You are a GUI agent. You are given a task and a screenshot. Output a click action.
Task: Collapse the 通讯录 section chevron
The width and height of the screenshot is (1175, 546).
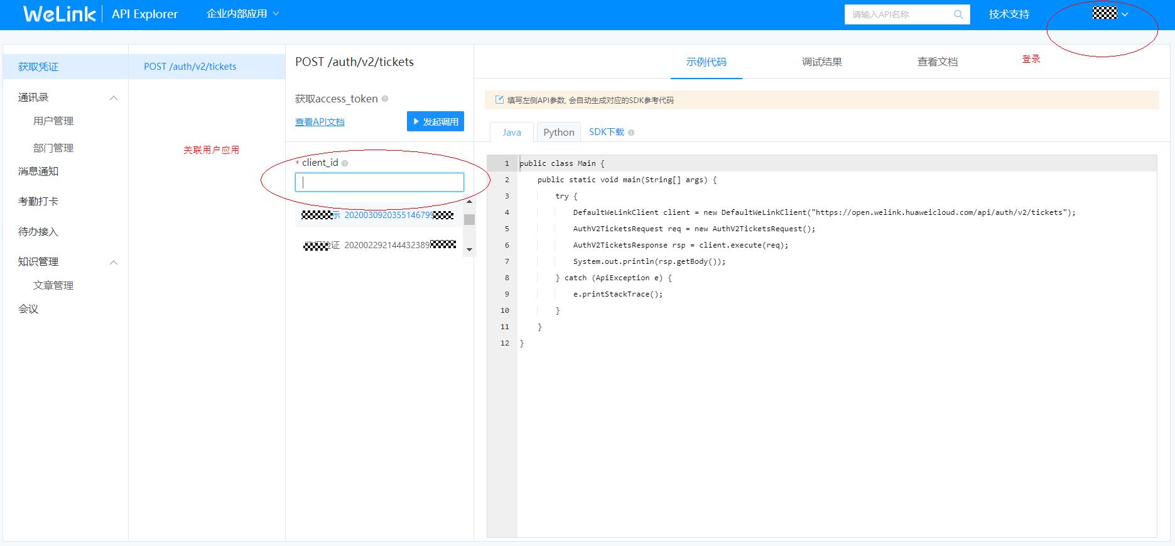114,98
